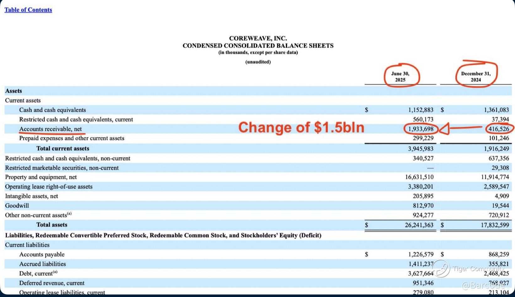Select the operating lease asset value "2,589,547"

click(496, 187)
